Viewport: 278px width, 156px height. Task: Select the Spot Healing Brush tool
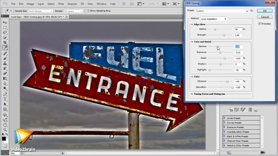(x=5, y=53)
